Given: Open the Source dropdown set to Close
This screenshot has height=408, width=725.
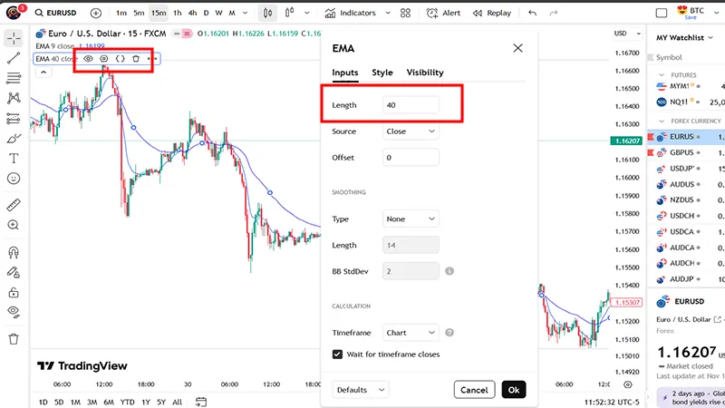Looking at the screenshot, I should (411, 131).
